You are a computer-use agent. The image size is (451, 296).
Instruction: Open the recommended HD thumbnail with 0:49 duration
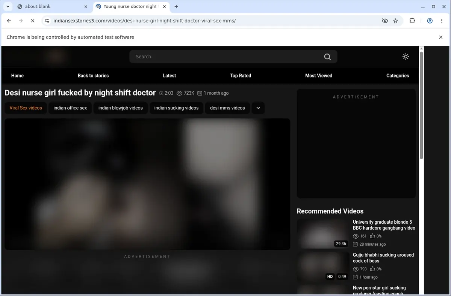[323, 267]
